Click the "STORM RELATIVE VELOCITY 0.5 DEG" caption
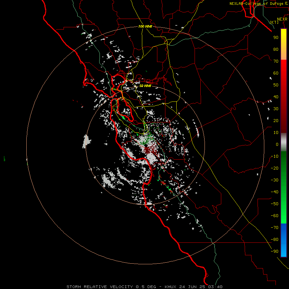The image size is (289, 289). tap(111, 287)
